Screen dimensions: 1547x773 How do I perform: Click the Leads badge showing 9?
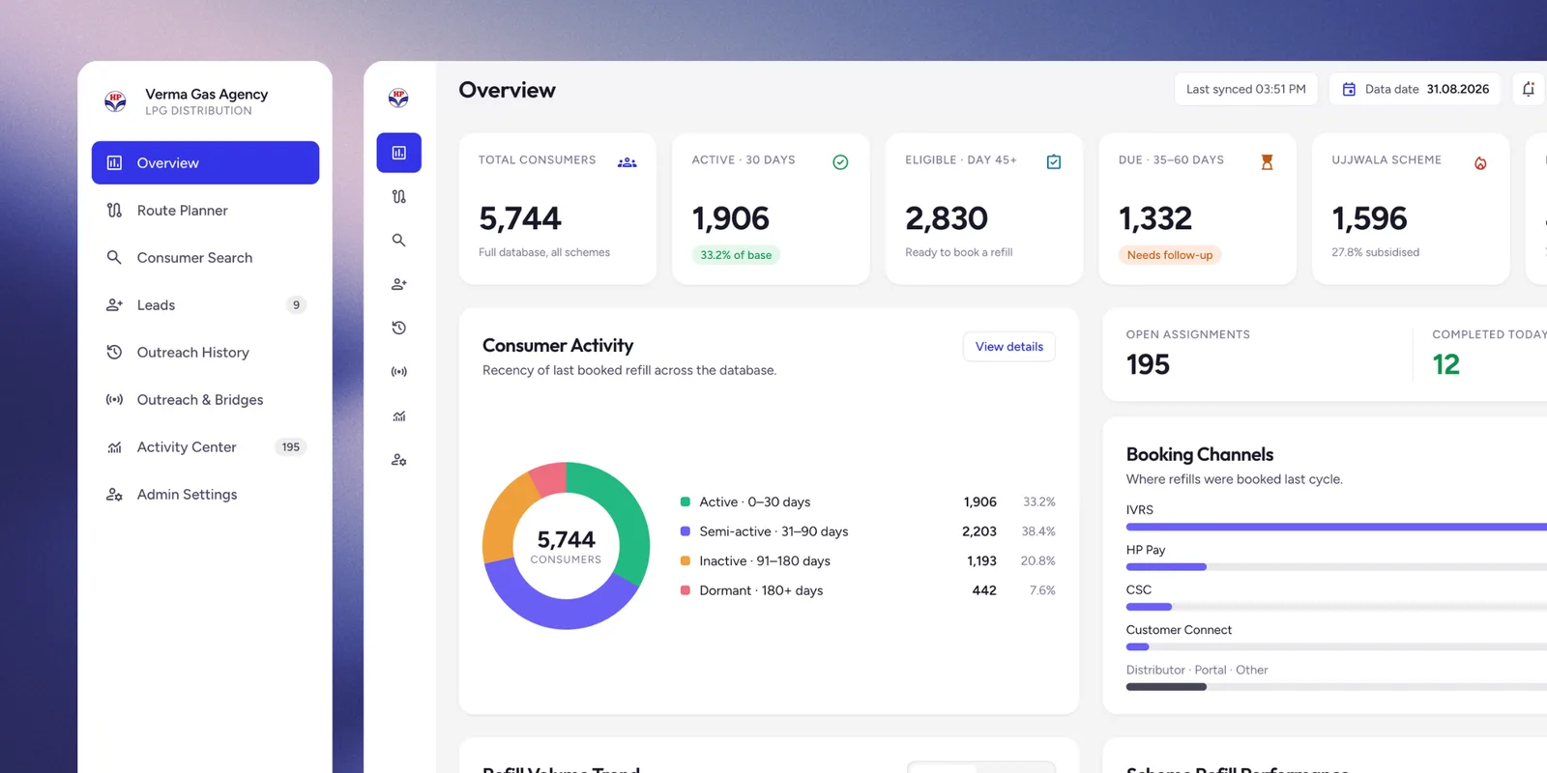pyautogui.click(x=296, y=304)
